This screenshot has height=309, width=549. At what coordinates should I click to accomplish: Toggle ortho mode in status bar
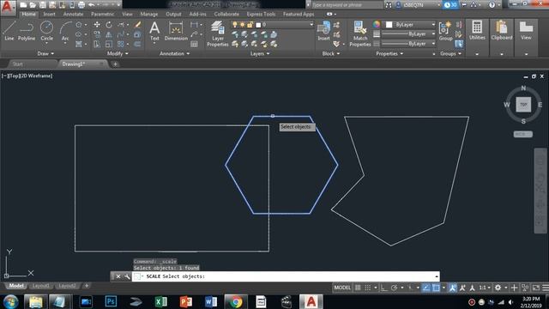pyautogui.click(x=384, y=288)
